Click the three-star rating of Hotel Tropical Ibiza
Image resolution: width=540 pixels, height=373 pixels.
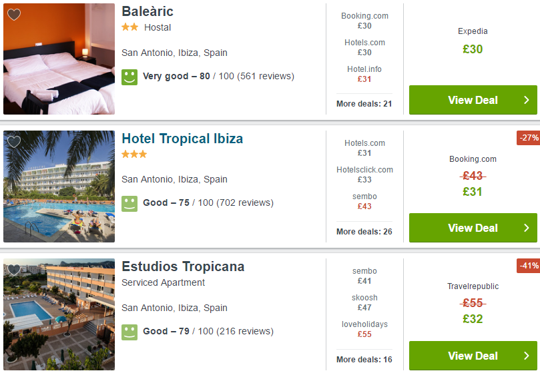tap(134, 155)
